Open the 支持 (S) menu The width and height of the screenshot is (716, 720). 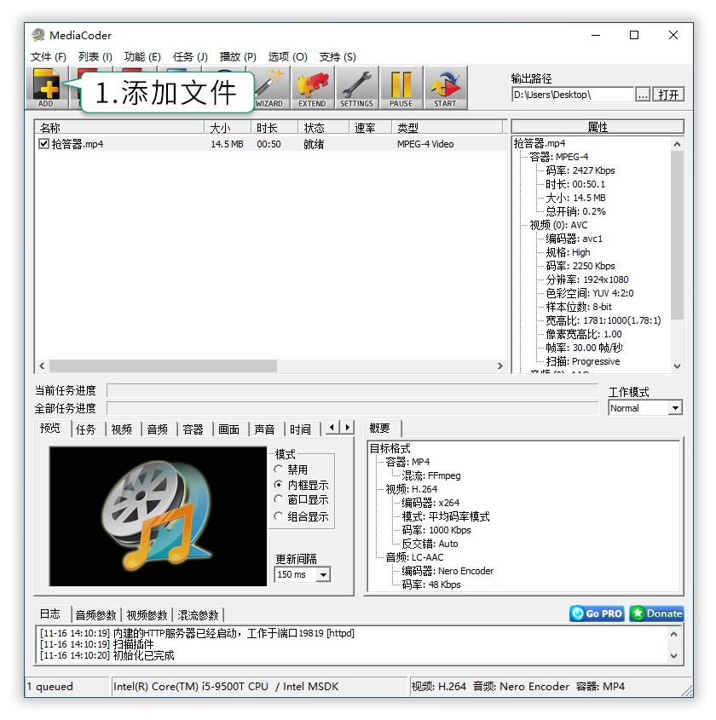(x=338, y=57)
